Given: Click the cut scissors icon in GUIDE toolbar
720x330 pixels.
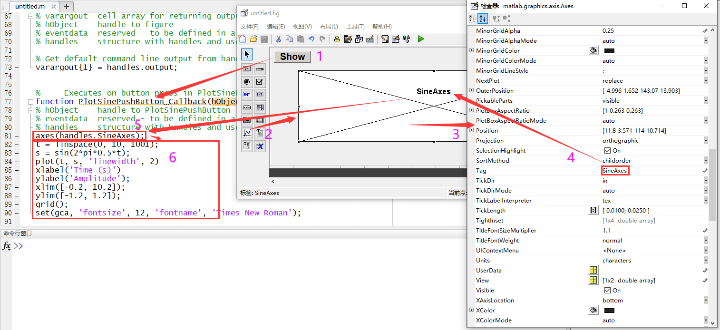Looking at the screenshot, I should (279, 39).
